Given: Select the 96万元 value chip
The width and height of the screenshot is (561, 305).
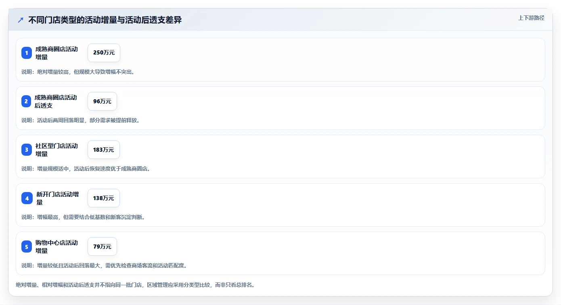Looking at the screenshot, I should pyautogui.click(x=102, y=101).
